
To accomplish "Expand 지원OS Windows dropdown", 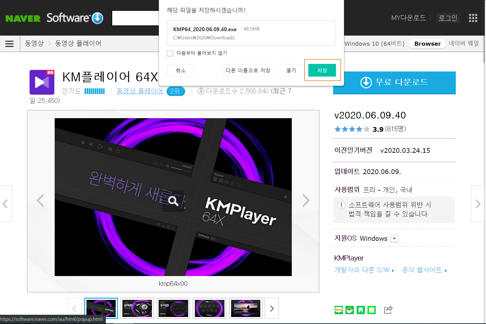I will (394, 239).
